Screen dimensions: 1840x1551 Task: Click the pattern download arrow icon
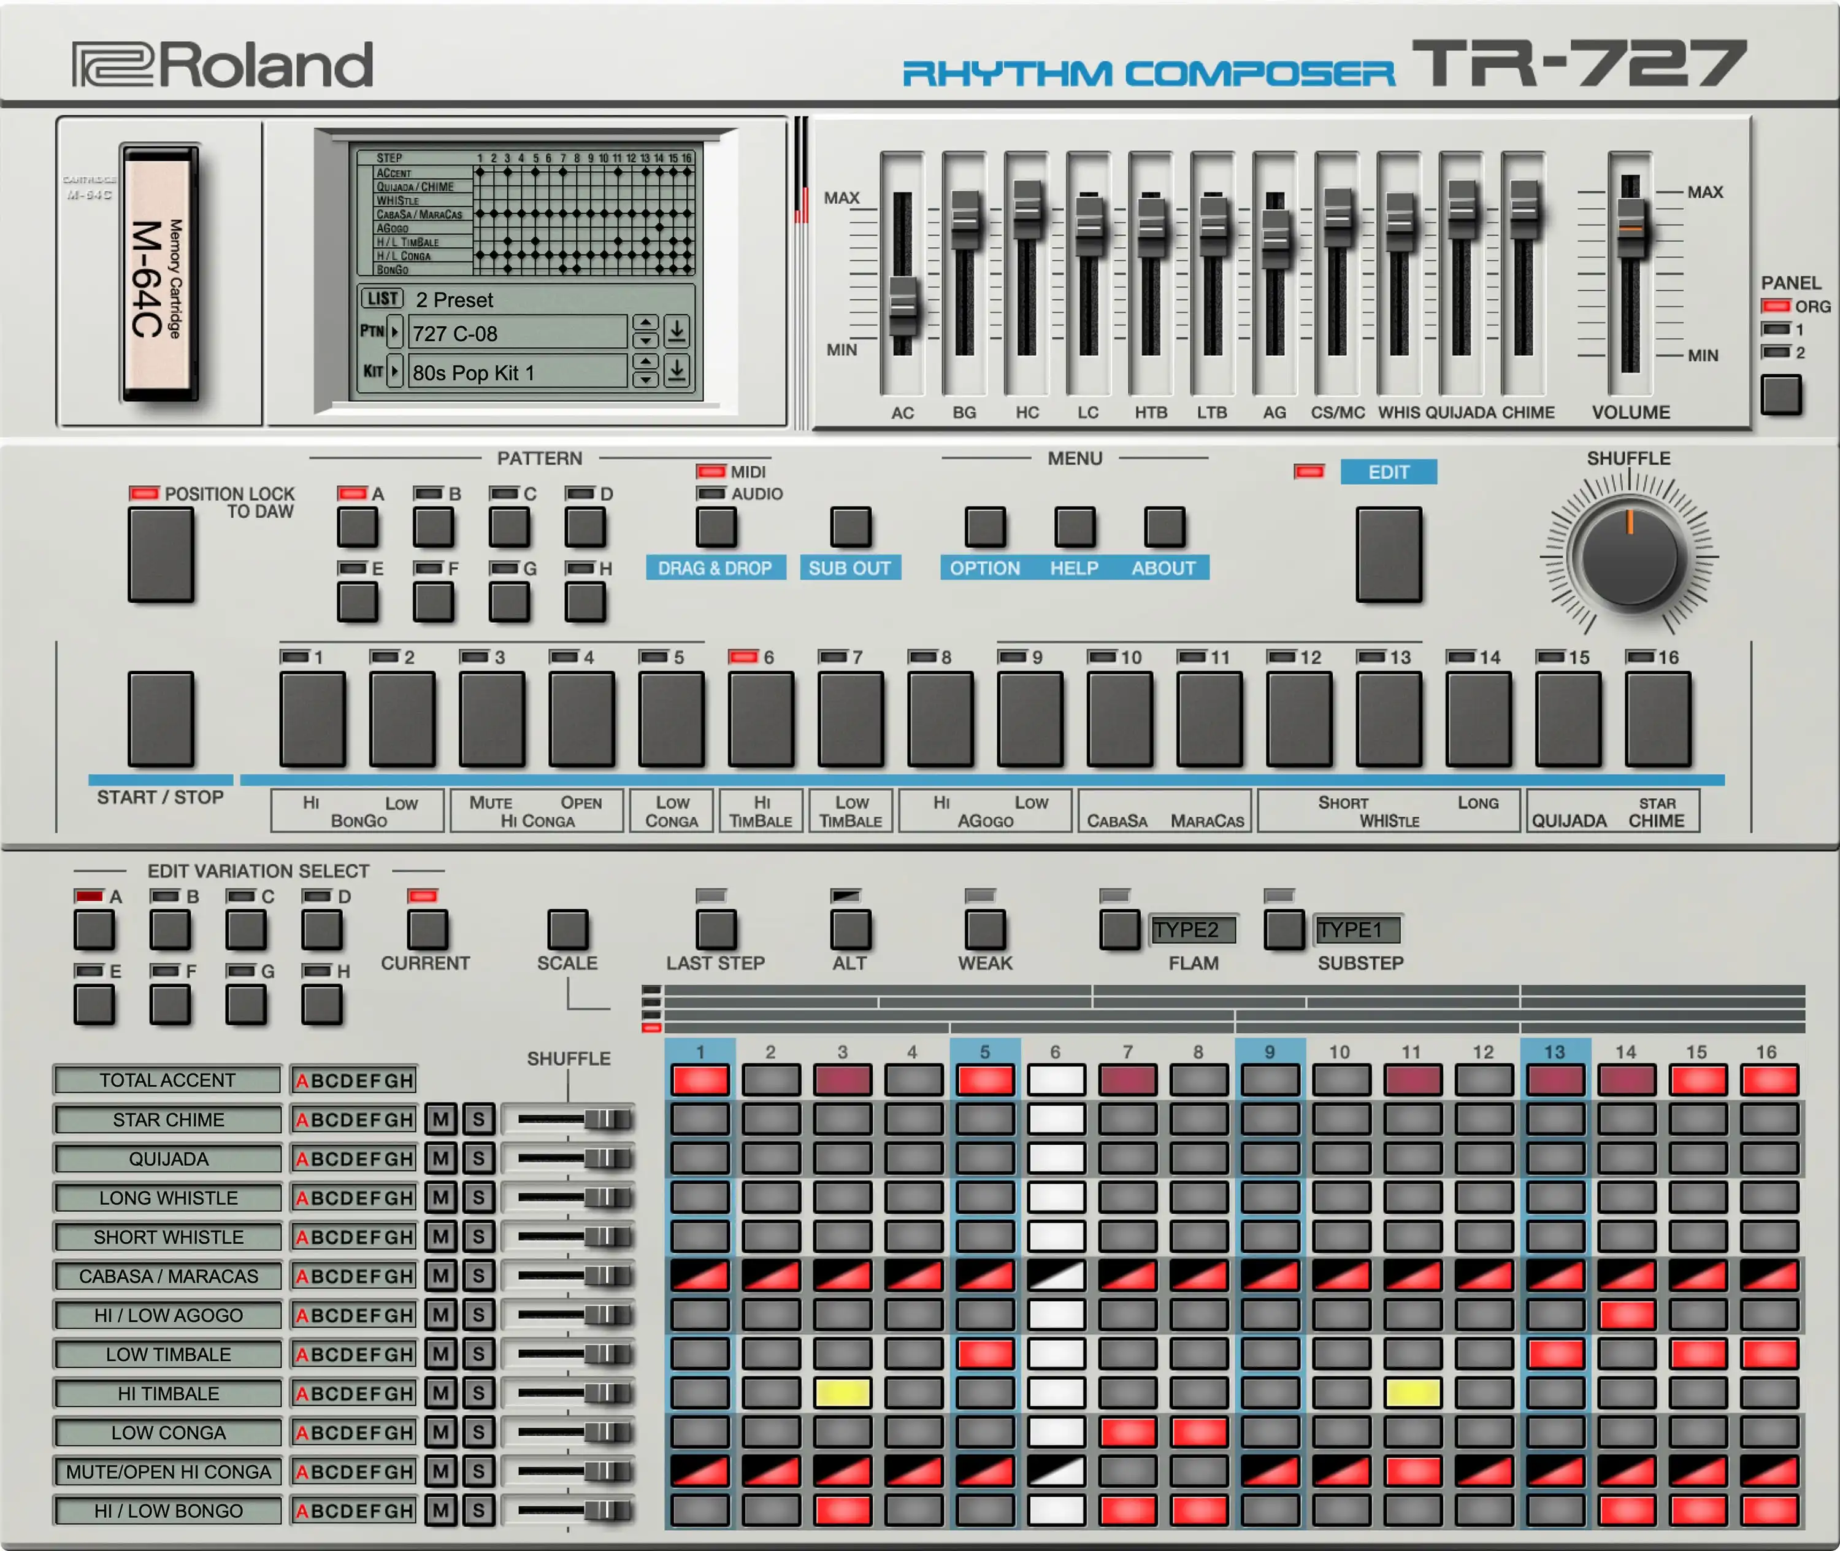(676, 331)
